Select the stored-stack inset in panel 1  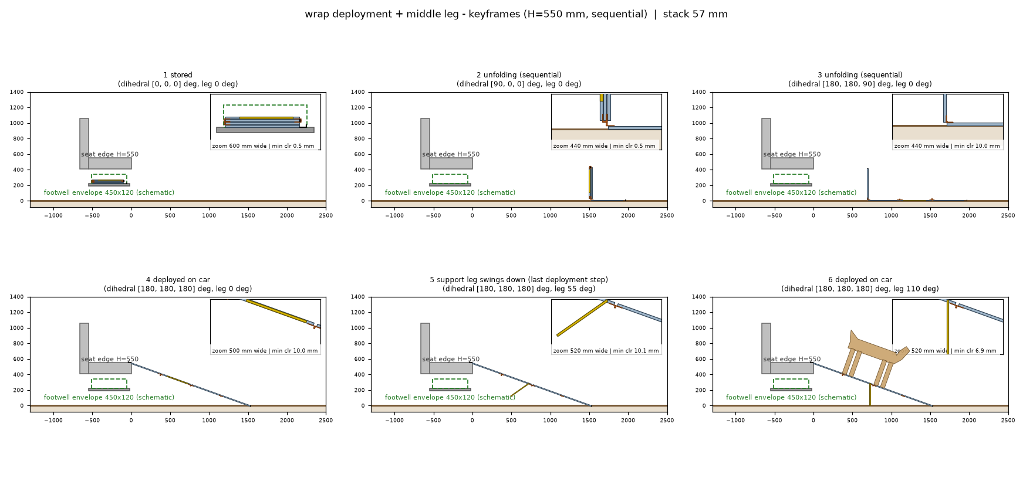265,122
